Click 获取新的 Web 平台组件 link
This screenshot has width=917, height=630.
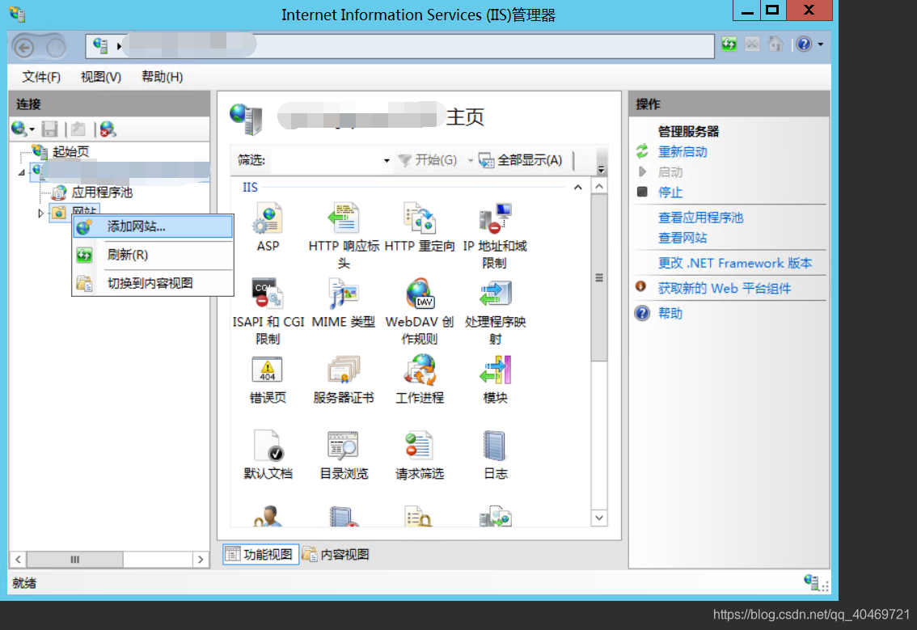(x=725, y=289)
